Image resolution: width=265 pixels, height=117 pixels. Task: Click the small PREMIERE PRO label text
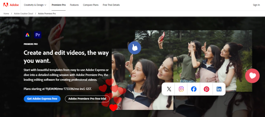(x=31, y=44)
